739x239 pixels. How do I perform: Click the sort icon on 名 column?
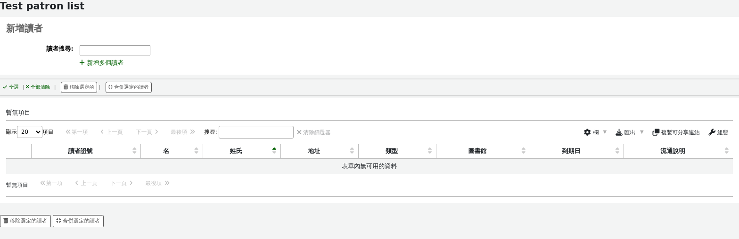point(196,151)
